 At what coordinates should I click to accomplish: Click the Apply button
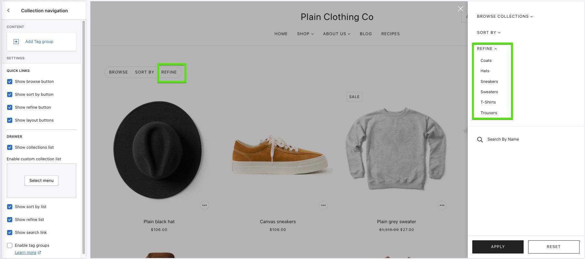(498, 247)
